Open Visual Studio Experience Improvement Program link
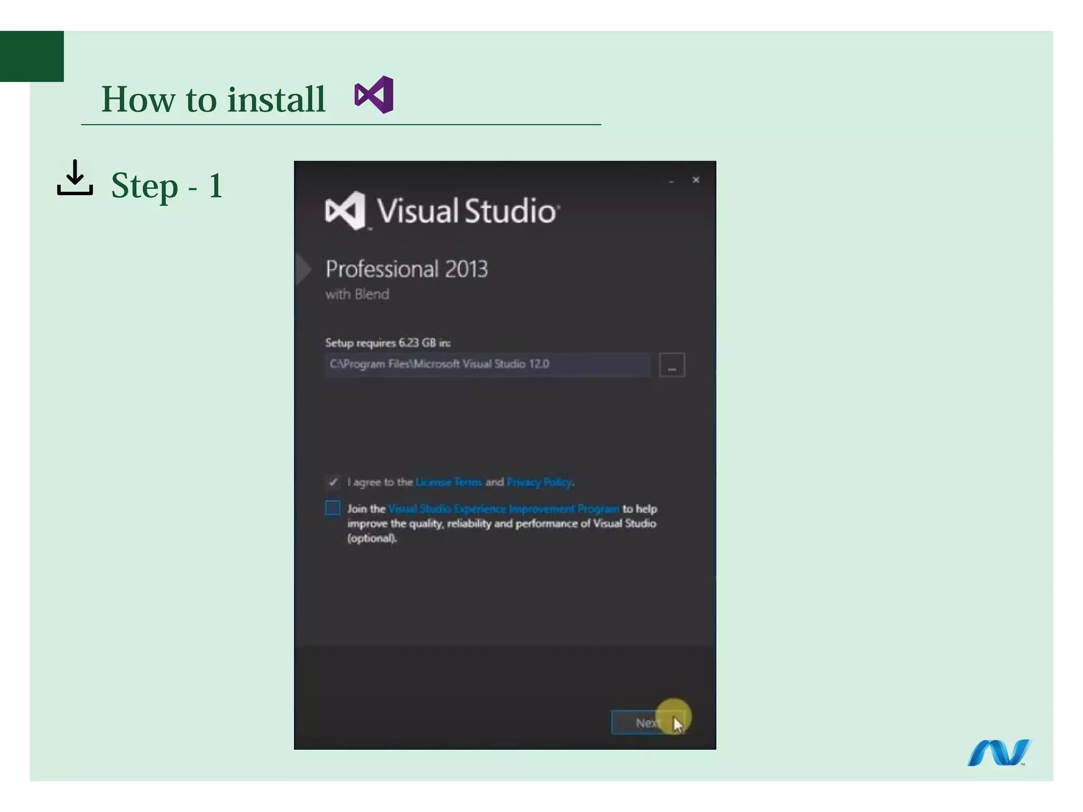The width and height of the screenshot is (1083, 812). [503, 509]
